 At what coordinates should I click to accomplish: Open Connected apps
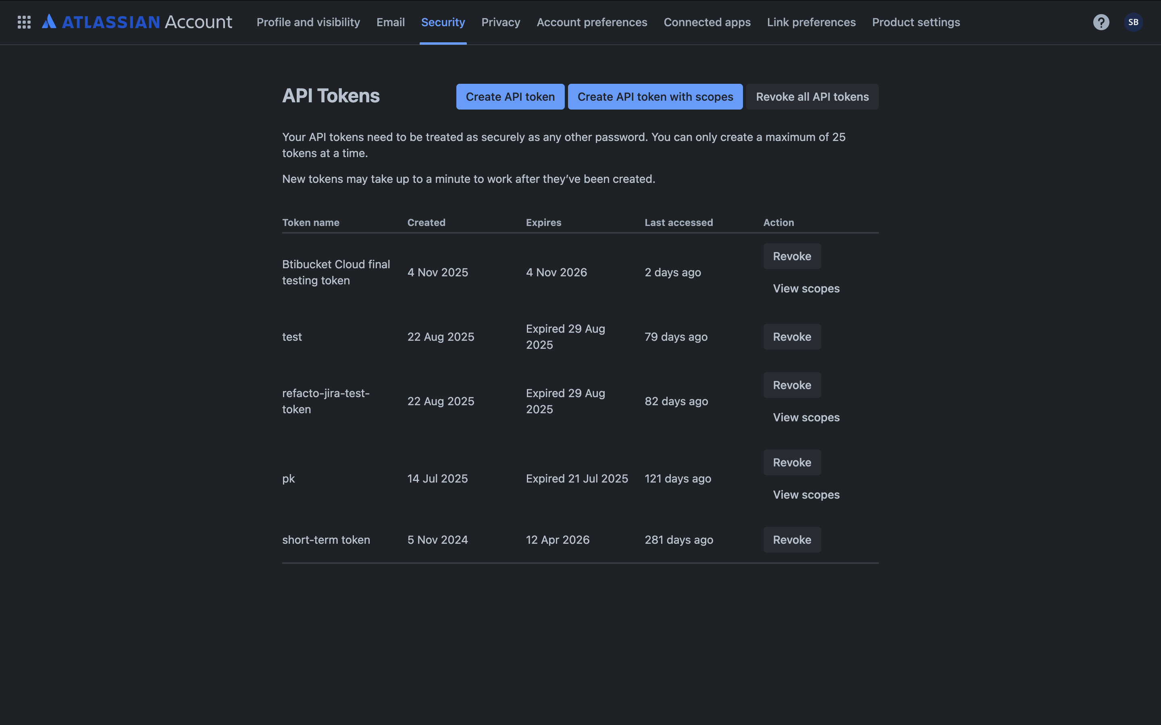tap(707, 22)
